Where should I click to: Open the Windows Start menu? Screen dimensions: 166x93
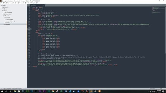[x=2, y=91]
